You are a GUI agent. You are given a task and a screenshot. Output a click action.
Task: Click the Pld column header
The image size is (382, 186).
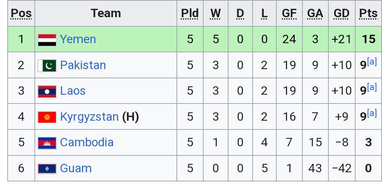click(x=190, y=13)
